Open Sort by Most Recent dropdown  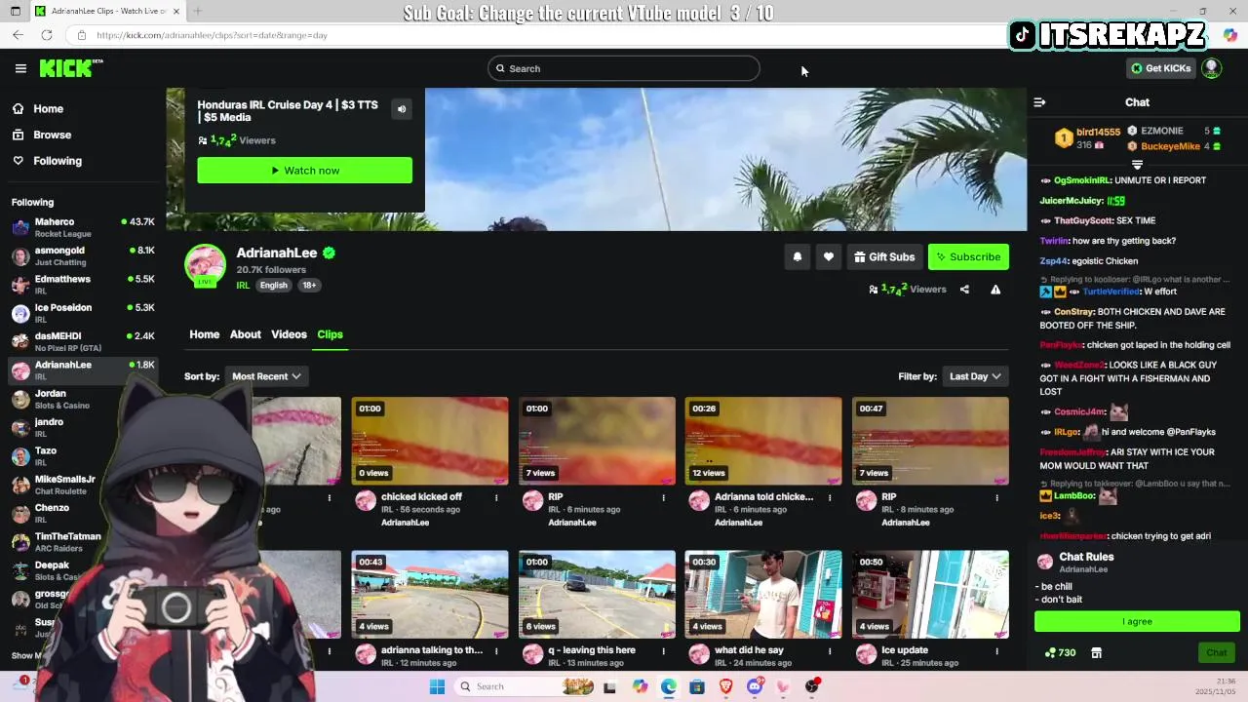266,376
